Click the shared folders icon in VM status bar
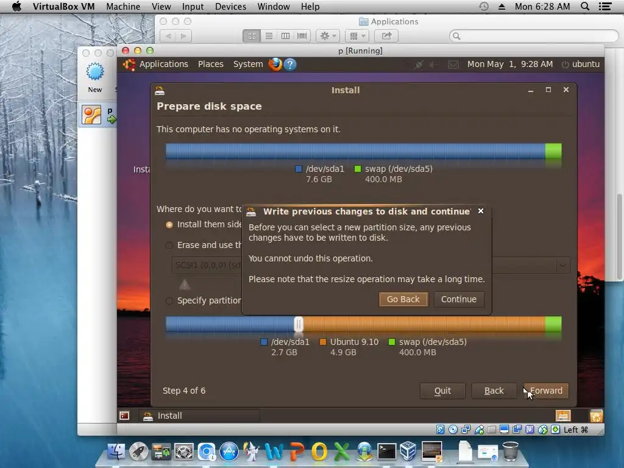Image resolution: width=624 pixels, height=468 pixels. point(492,430)
